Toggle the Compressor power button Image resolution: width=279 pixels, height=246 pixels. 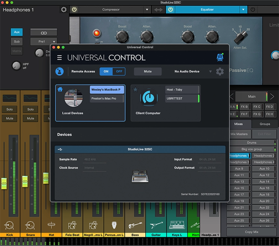pyautogui.click(x=74, y=10)
